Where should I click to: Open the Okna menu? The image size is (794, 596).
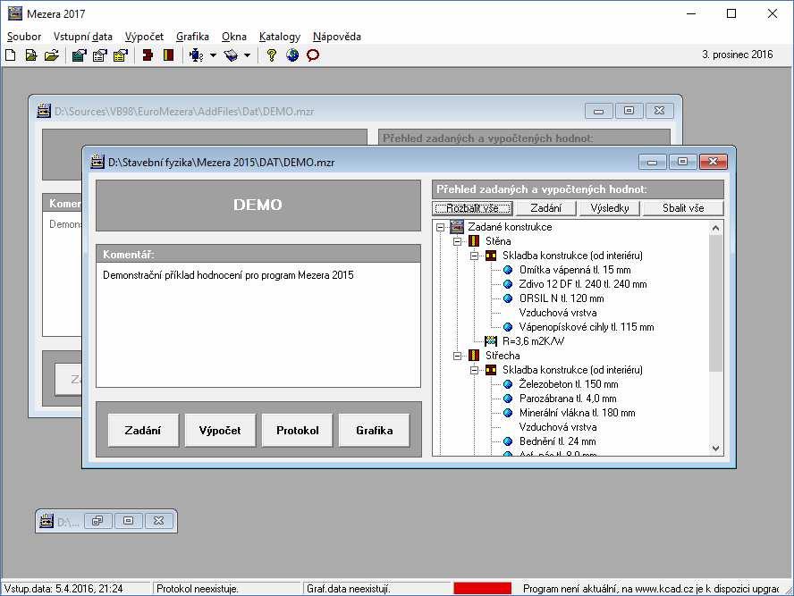click(234, 37)
